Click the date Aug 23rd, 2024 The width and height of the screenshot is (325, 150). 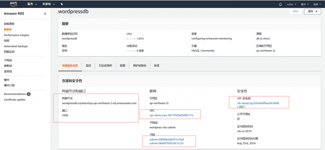[x=247, y=143]
